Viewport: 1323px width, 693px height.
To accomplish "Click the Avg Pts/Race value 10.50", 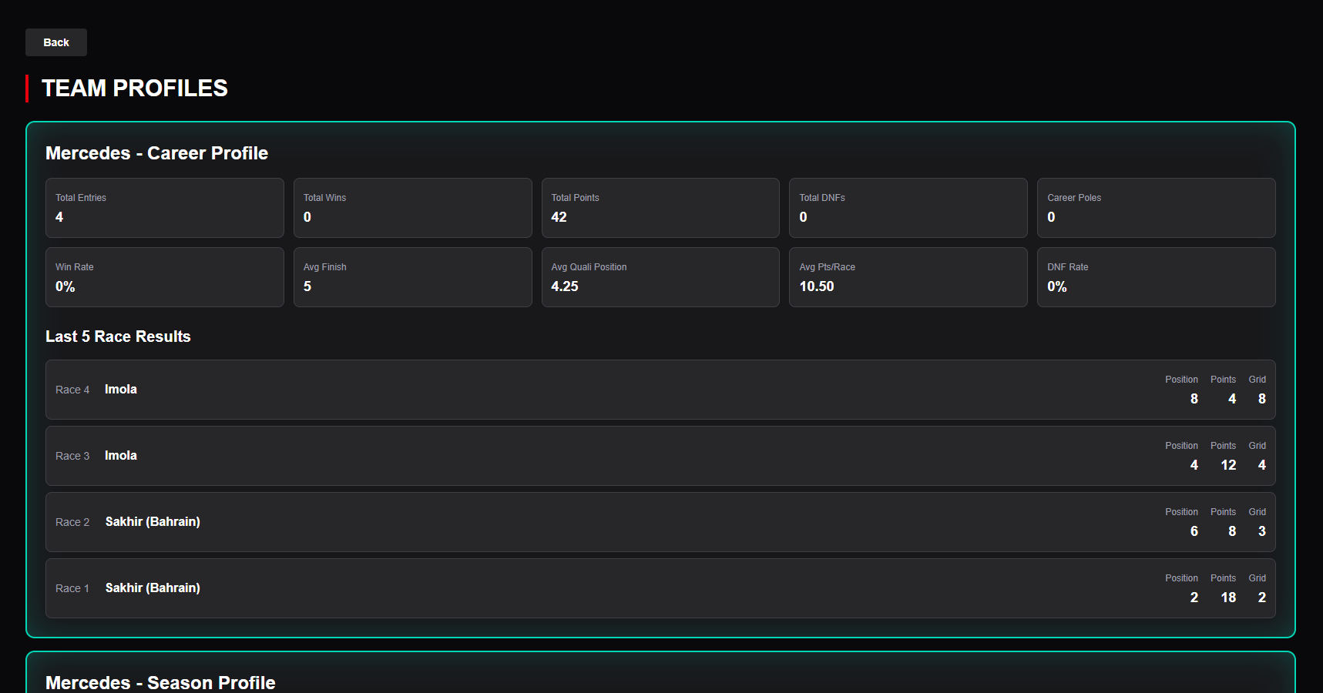I will 817,286.
